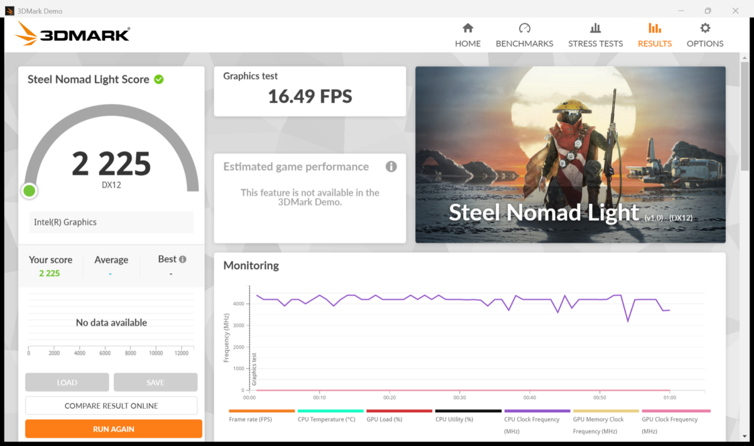Click the Intel(R) Graphics field
The height and width of the screenshot is (446, 754).
click(x=111, y=222)
